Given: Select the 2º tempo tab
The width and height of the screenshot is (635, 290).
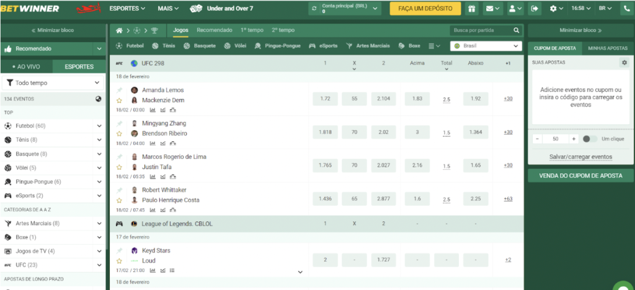Looking at the screenshot, I should pos(283,30).
